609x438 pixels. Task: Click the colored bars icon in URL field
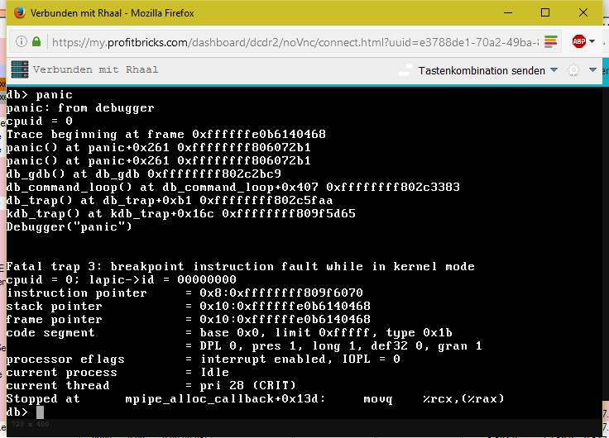tap(552, 41)
